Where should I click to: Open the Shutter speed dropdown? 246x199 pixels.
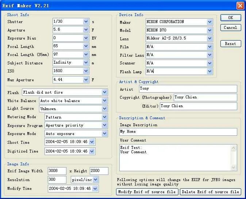(86, 22)
